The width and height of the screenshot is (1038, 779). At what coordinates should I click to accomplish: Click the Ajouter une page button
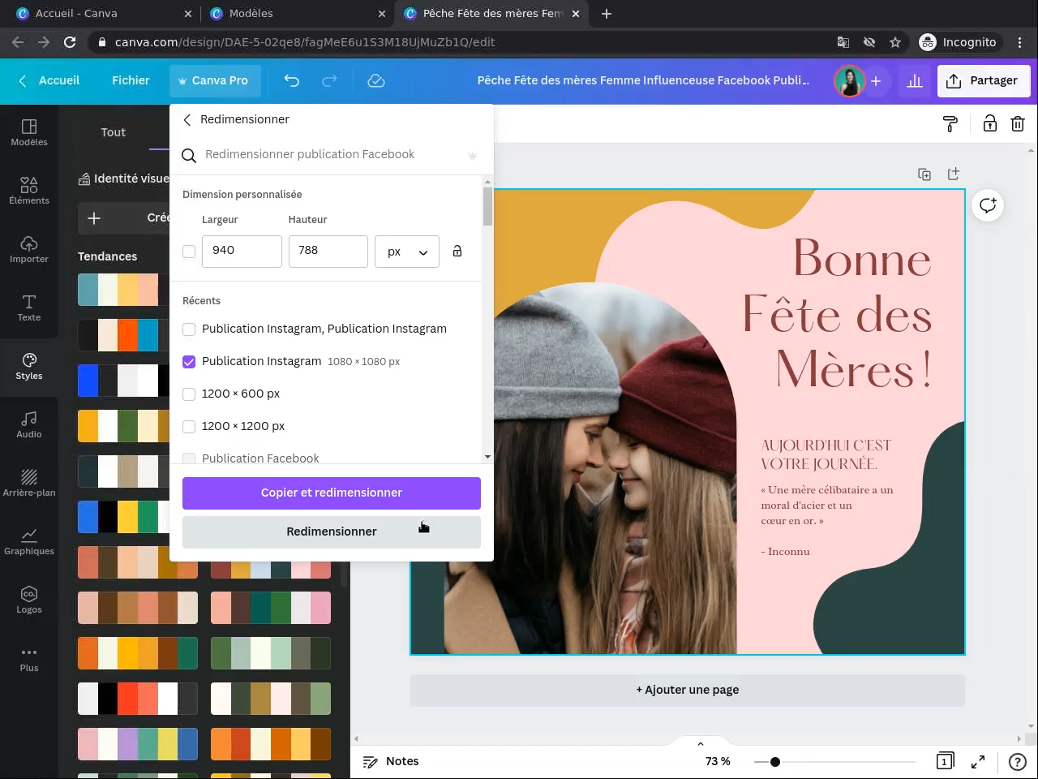[x=687, y=690]
